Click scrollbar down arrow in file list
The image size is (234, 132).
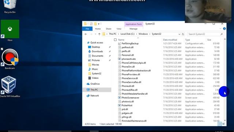coord(225,120)
